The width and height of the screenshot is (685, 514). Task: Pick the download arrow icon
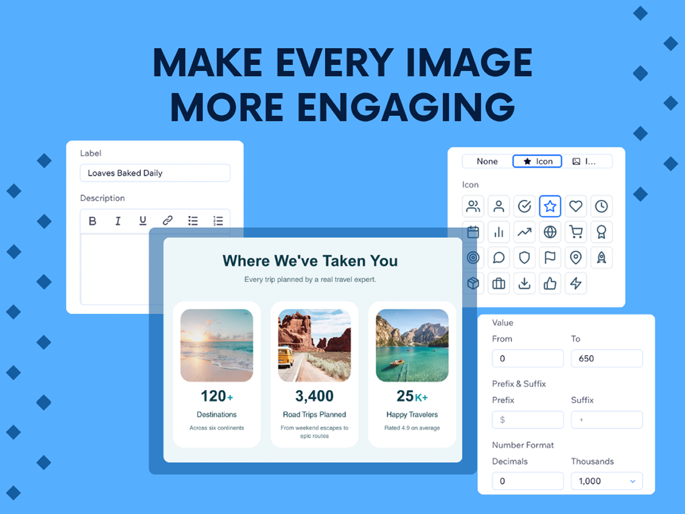[525, 283]
